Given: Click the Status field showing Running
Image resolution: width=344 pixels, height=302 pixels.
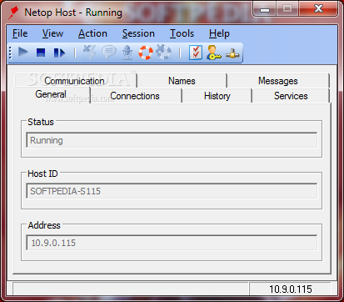Looking at the screenshot, I should (172, 140).
